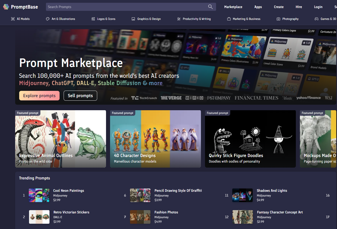
Task: Focus the Search Prompts input field
Action: pos(131,7)
